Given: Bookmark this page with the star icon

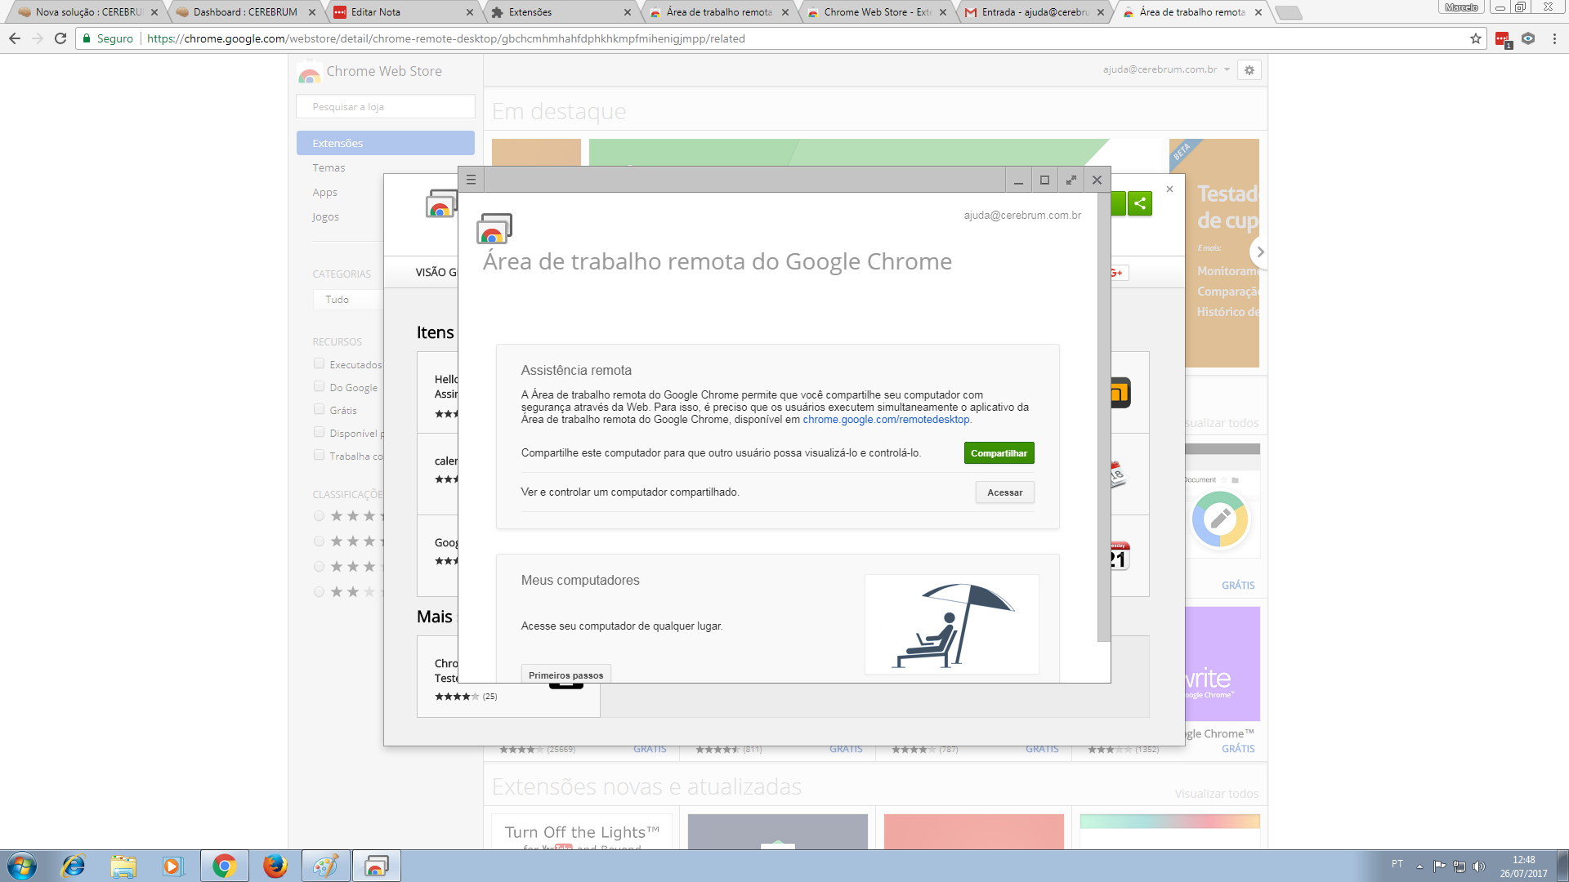Looking at the screenshot, I should click(x=1475, y=38).
